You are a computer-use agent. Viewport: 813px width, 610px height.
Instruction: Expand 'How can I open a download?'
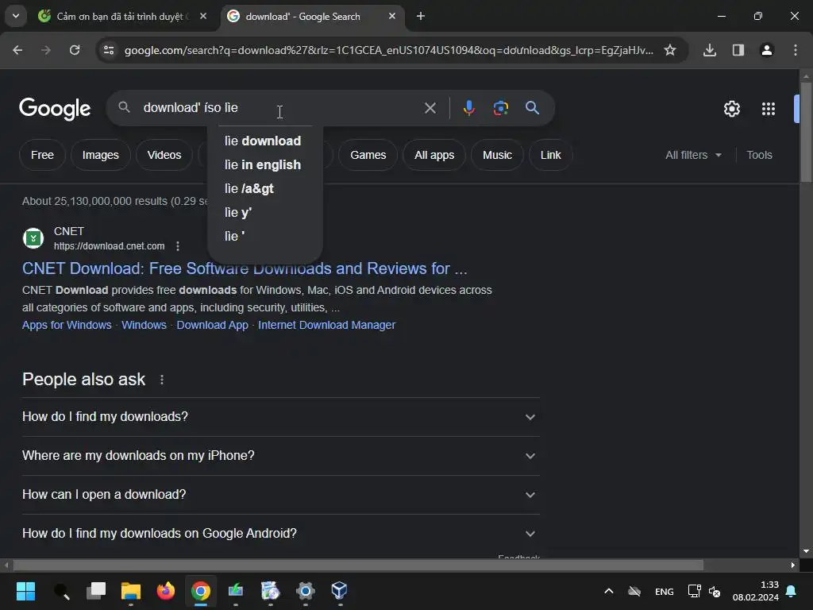pos(280,495)
